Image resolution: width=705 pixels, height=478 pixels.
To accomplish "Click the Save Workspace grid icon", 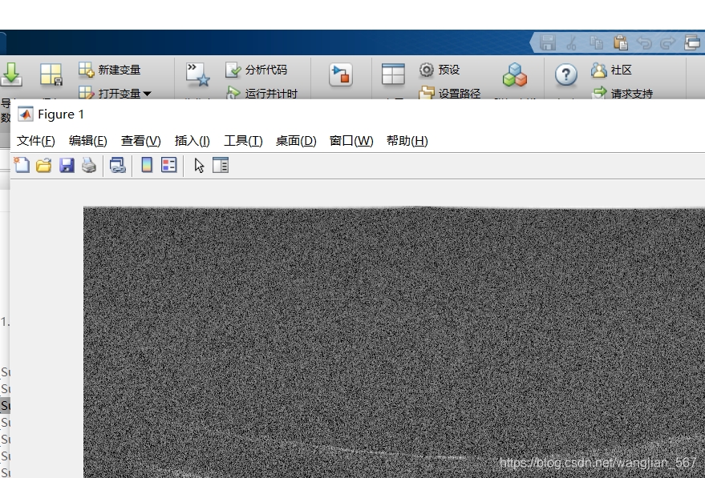I will (51, 74).
